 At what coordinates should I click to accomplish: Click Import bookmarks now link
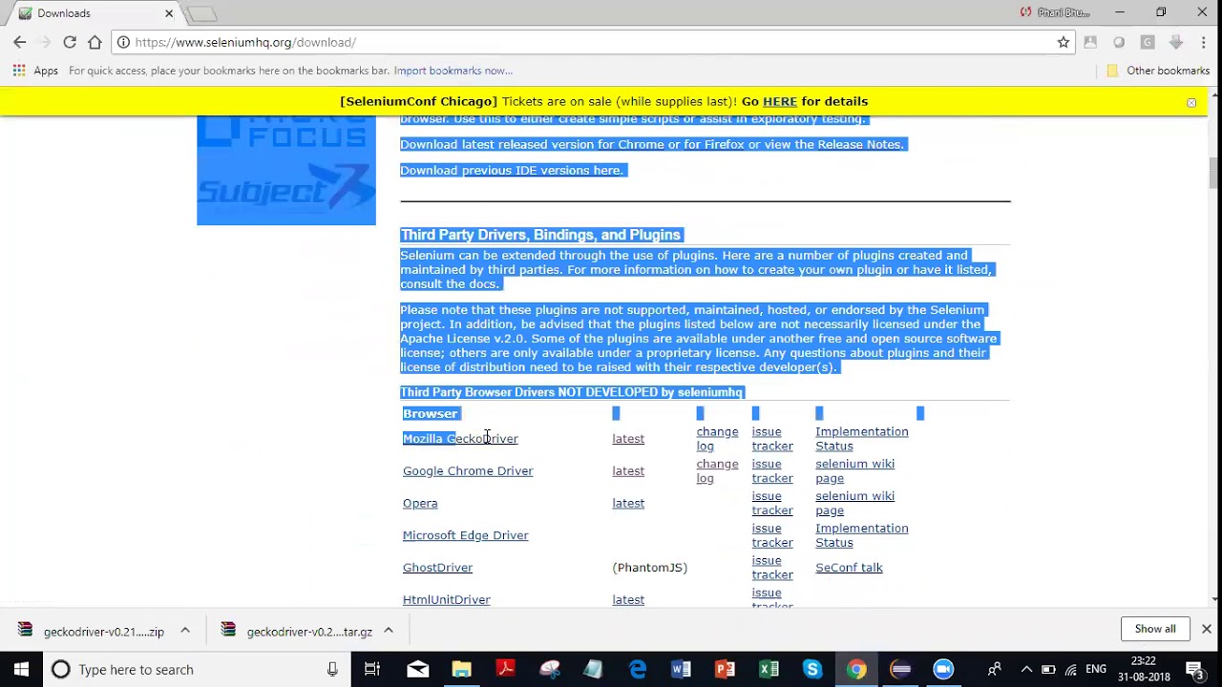pos(453,71)
